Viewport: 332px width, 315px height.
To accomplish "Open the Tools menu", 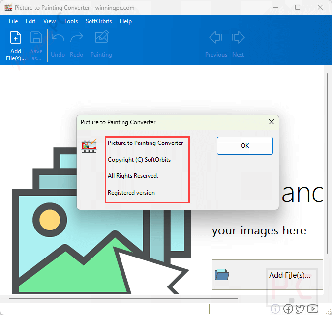I will pyautogui.click(x=71, y=21).
